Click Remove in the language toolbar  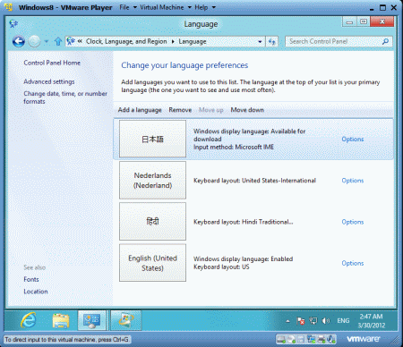pyautogui.click(x=180, y=110)
